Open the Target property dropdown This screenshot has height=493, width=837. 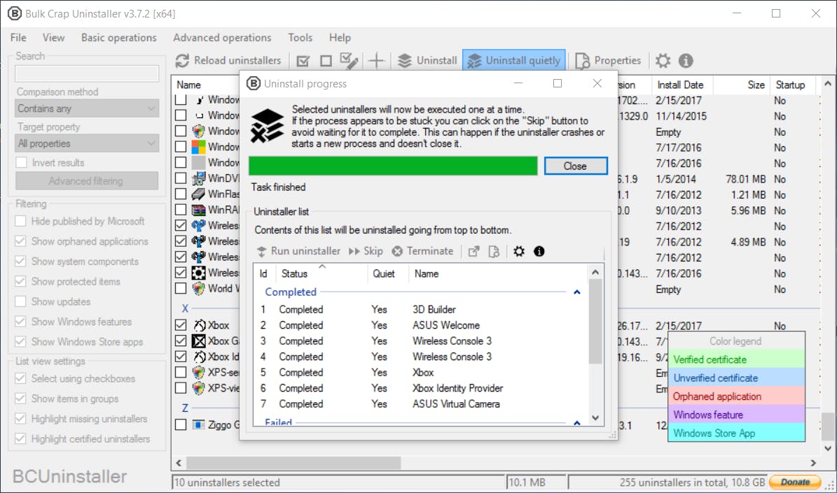(x=87, y=143)
